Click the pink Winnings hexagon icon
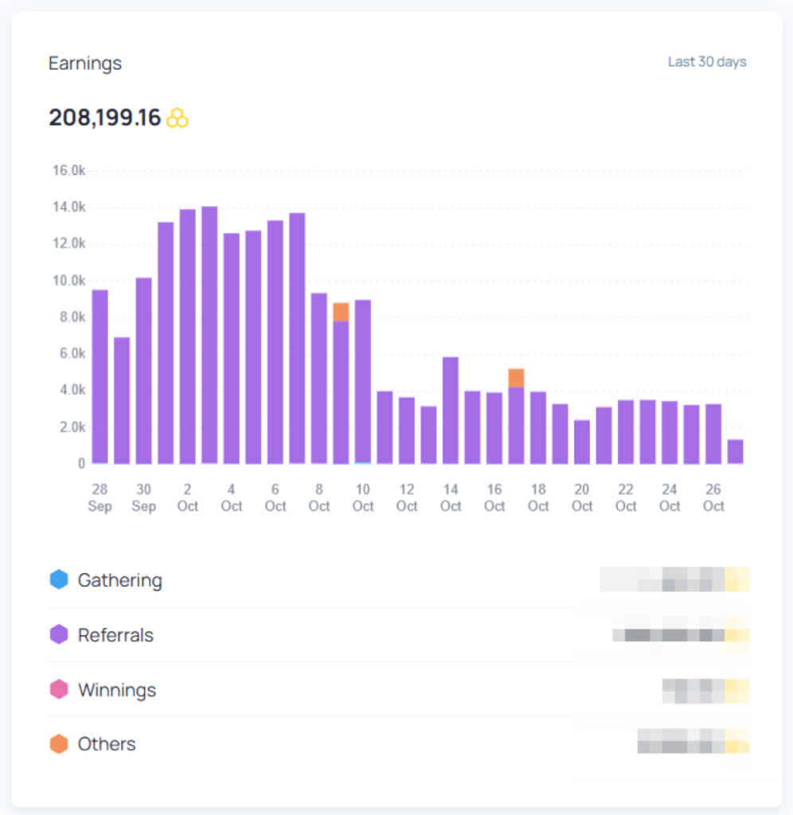Image resolution: width=793 pixels, height=815 pixels. [x=59, y=689]
